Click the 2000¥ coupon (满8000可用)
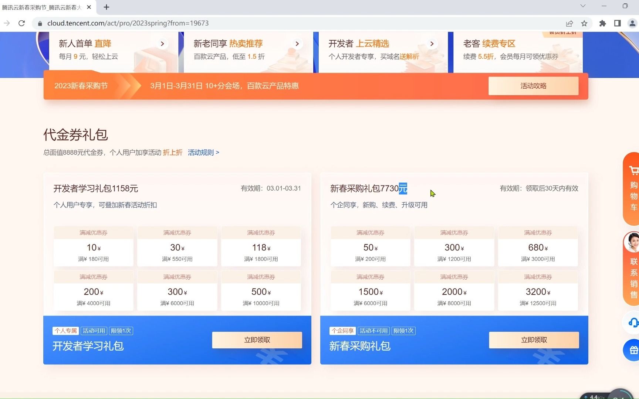Viewport: 639px width, 399px height. [x=454, y=291]
